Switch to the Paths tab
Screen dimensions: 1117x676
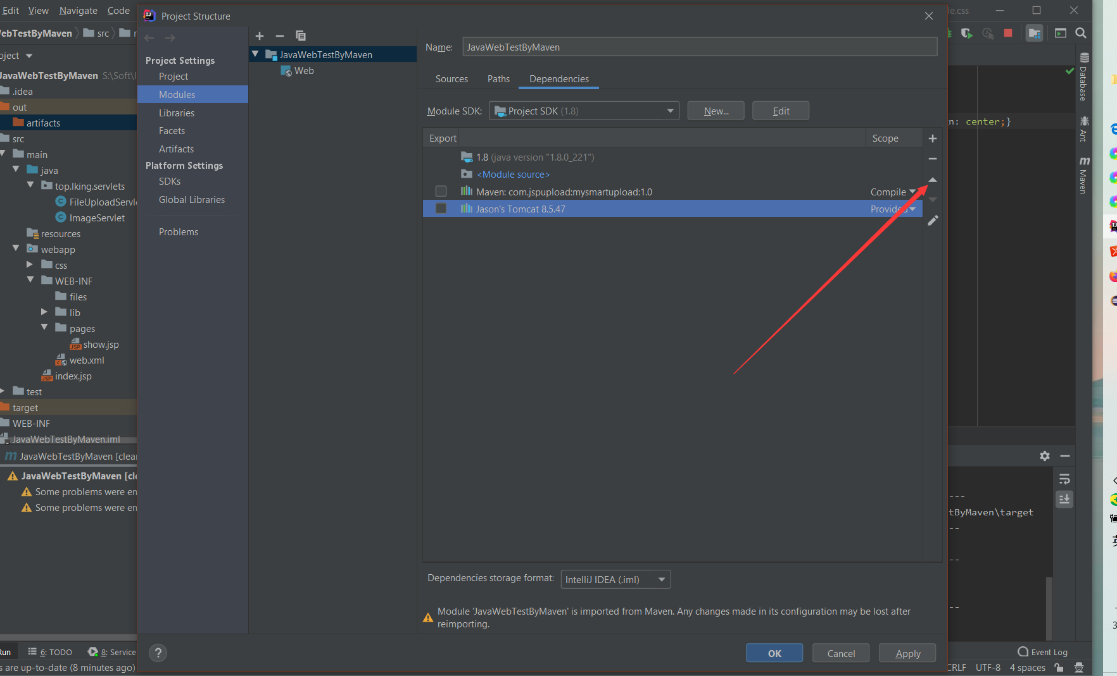(498, 78)
